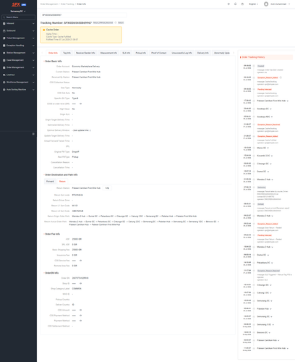Expand the Exception Handling chevron
The height and width of the screenshot is (362, 295).
(x=33, y=46)
